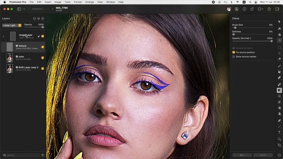Select the Color Adjustments tool in the sidebar

click(279, 34)
